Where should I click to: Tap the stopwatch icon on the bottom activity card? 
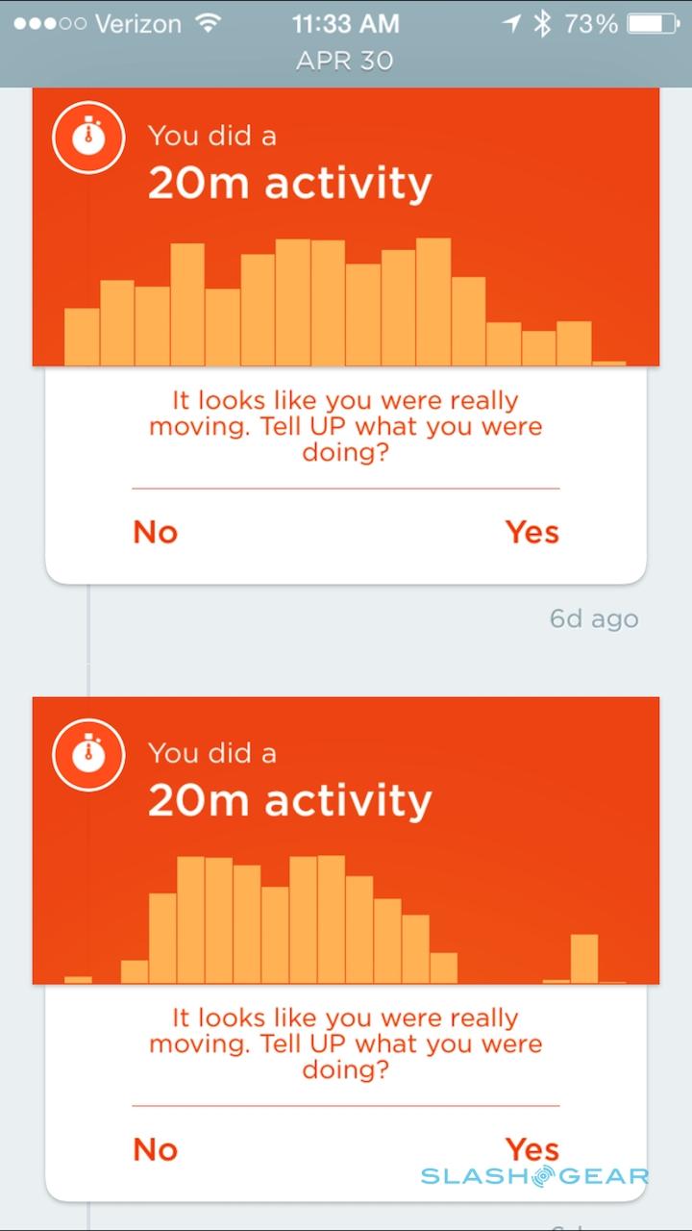[88, 754]
